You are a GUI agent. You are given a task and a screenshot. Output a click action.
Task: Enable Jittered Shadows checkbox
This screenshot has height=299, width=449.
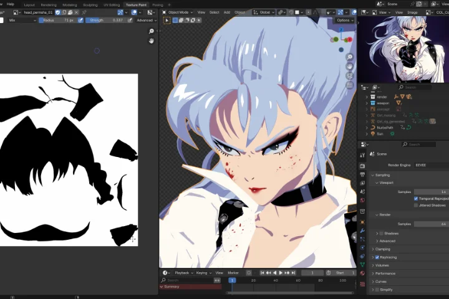pos(416,206)
